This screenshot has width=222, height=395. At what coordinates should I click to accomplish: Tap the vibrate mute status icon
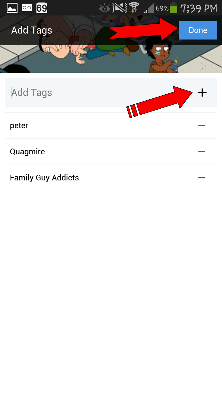(119, 8)
